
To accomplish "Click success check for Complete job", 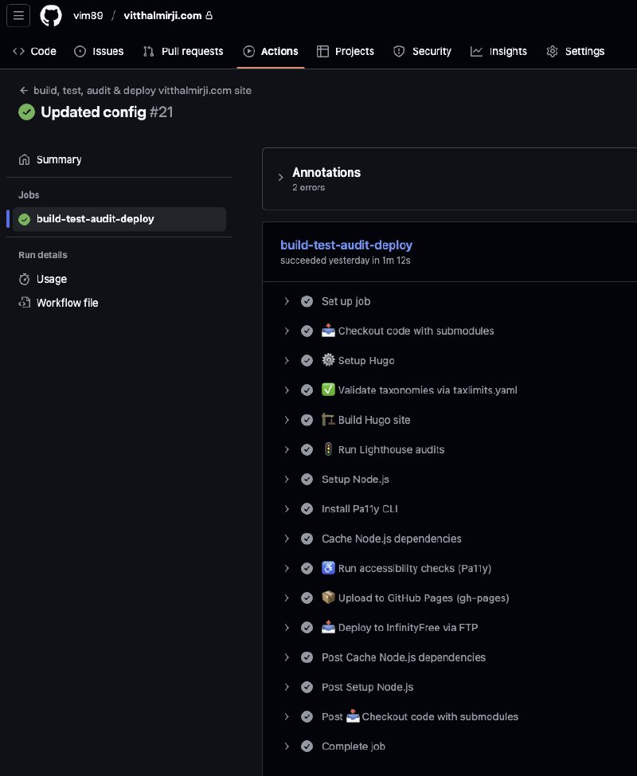I will 307,747.
